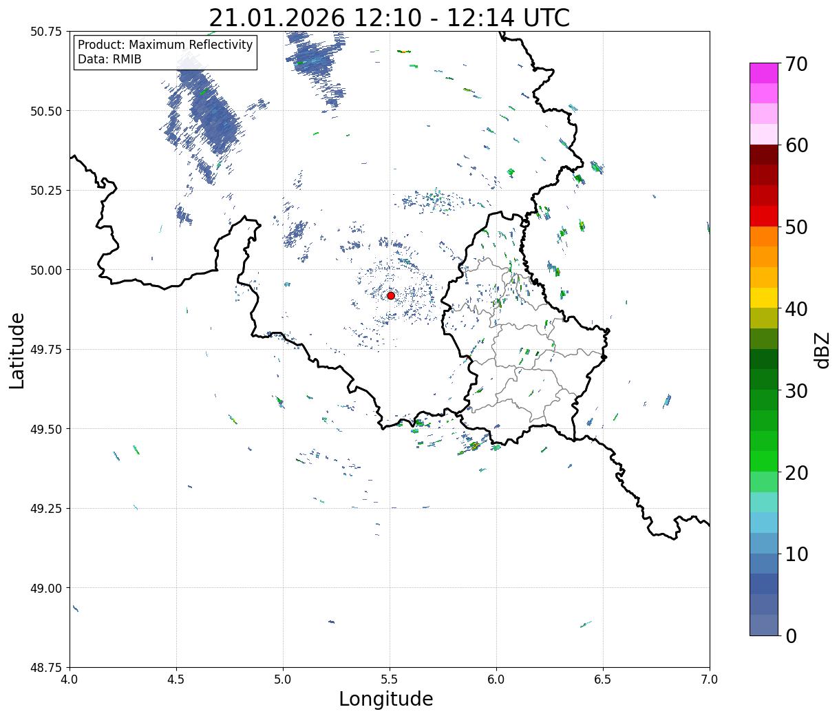This screenshot has width=839, height=716.
Task: Click latitude tick label 50.00
Action: [x=46, y=270]
